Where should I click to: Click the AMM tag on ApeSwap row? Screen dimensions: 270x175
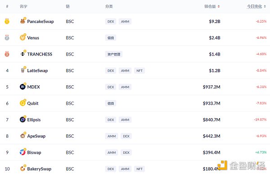pos(112,136)
